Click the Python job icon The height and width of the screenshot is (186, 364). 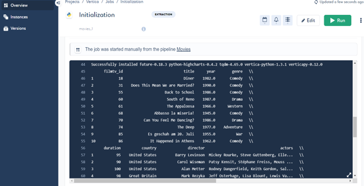69,15
